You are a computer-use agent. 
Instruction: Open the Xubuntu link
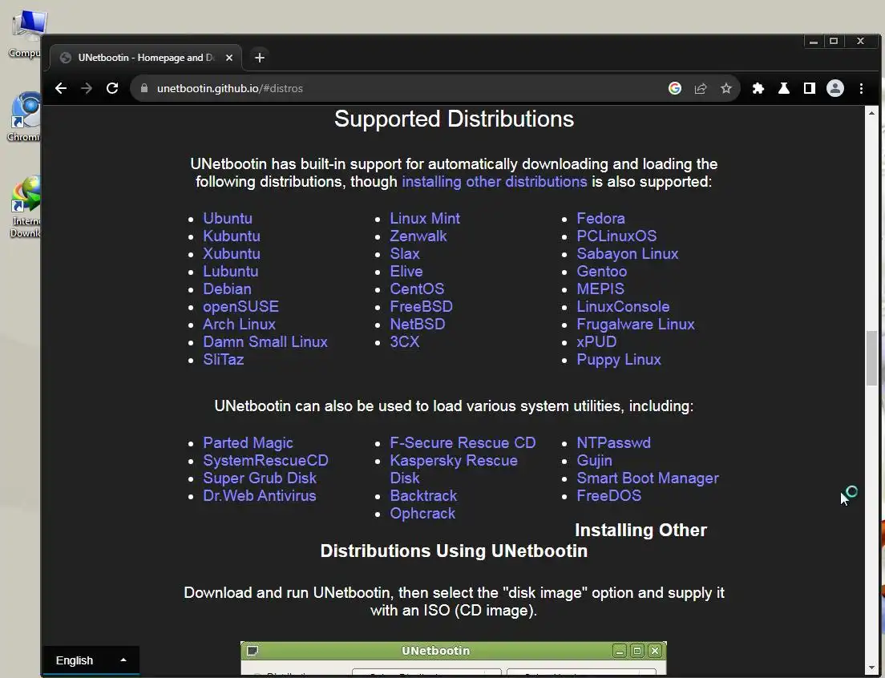click(232, 253)
